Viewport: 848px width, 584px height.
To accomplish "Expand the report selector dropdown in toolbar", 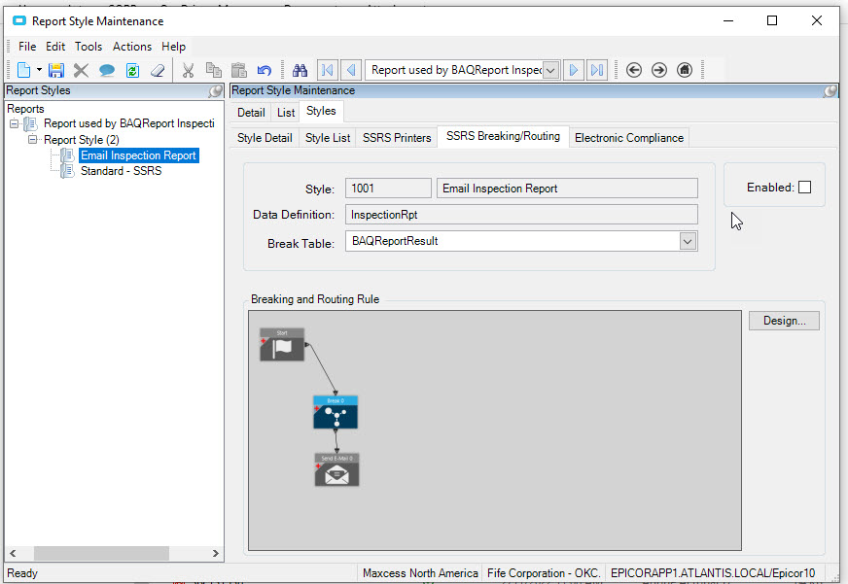I will 551,70.
